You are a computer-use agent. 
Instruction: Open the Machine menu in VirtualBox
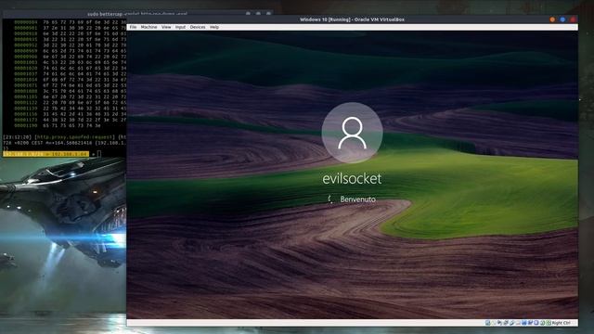point(148,27)
